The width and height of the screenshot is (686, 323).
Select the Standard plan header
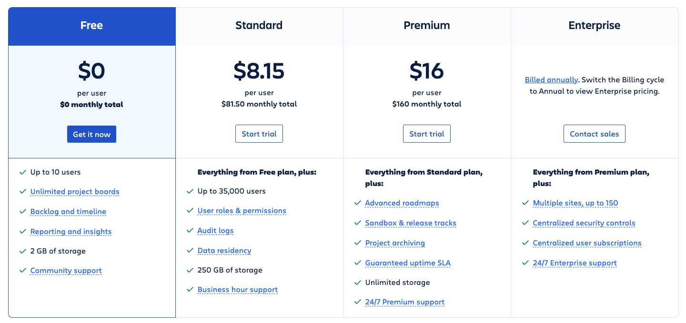point(259,26)
